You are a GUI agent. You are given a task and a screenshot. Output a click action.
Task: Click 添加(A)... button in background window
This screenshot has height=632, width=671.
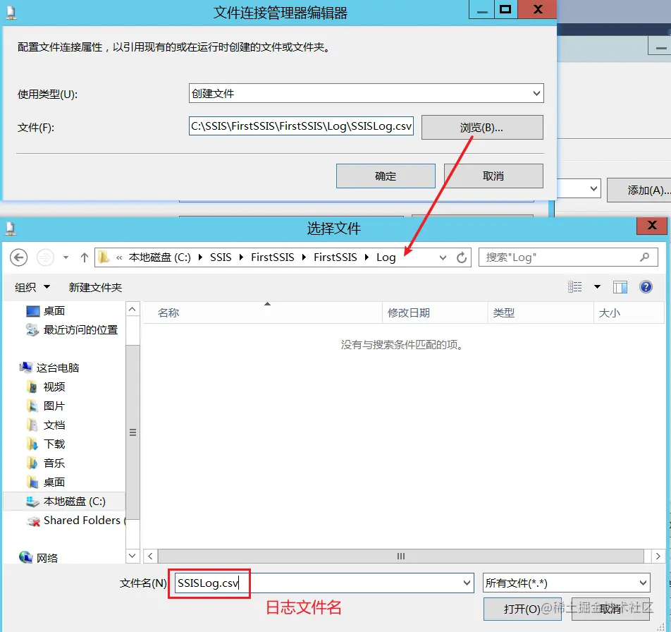coord(639,190)
